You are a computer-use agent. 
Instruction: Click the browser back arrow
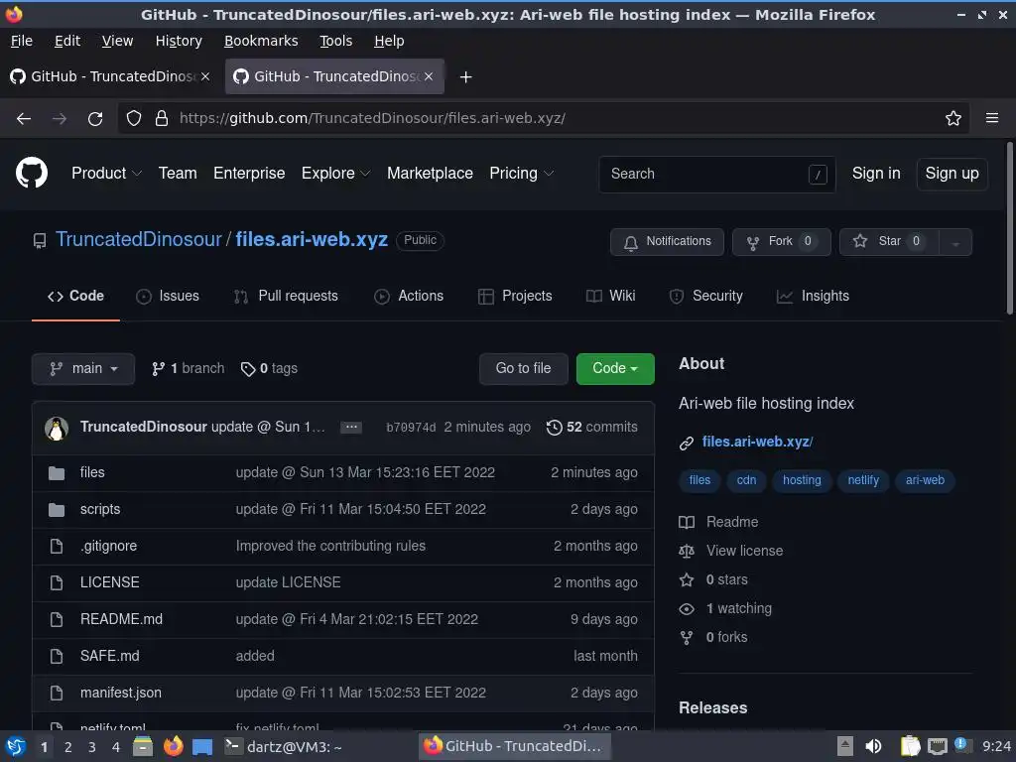[24, 119]
